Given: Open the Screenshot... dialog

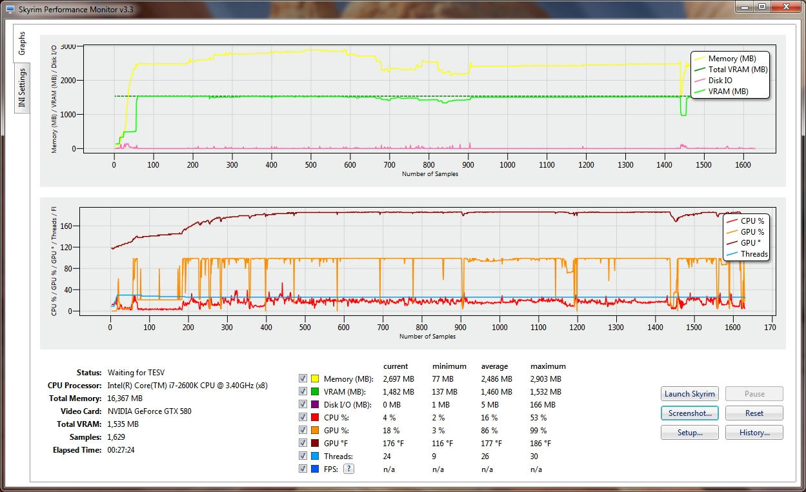Looking at the screenshot, I should [x=689, y=413].
